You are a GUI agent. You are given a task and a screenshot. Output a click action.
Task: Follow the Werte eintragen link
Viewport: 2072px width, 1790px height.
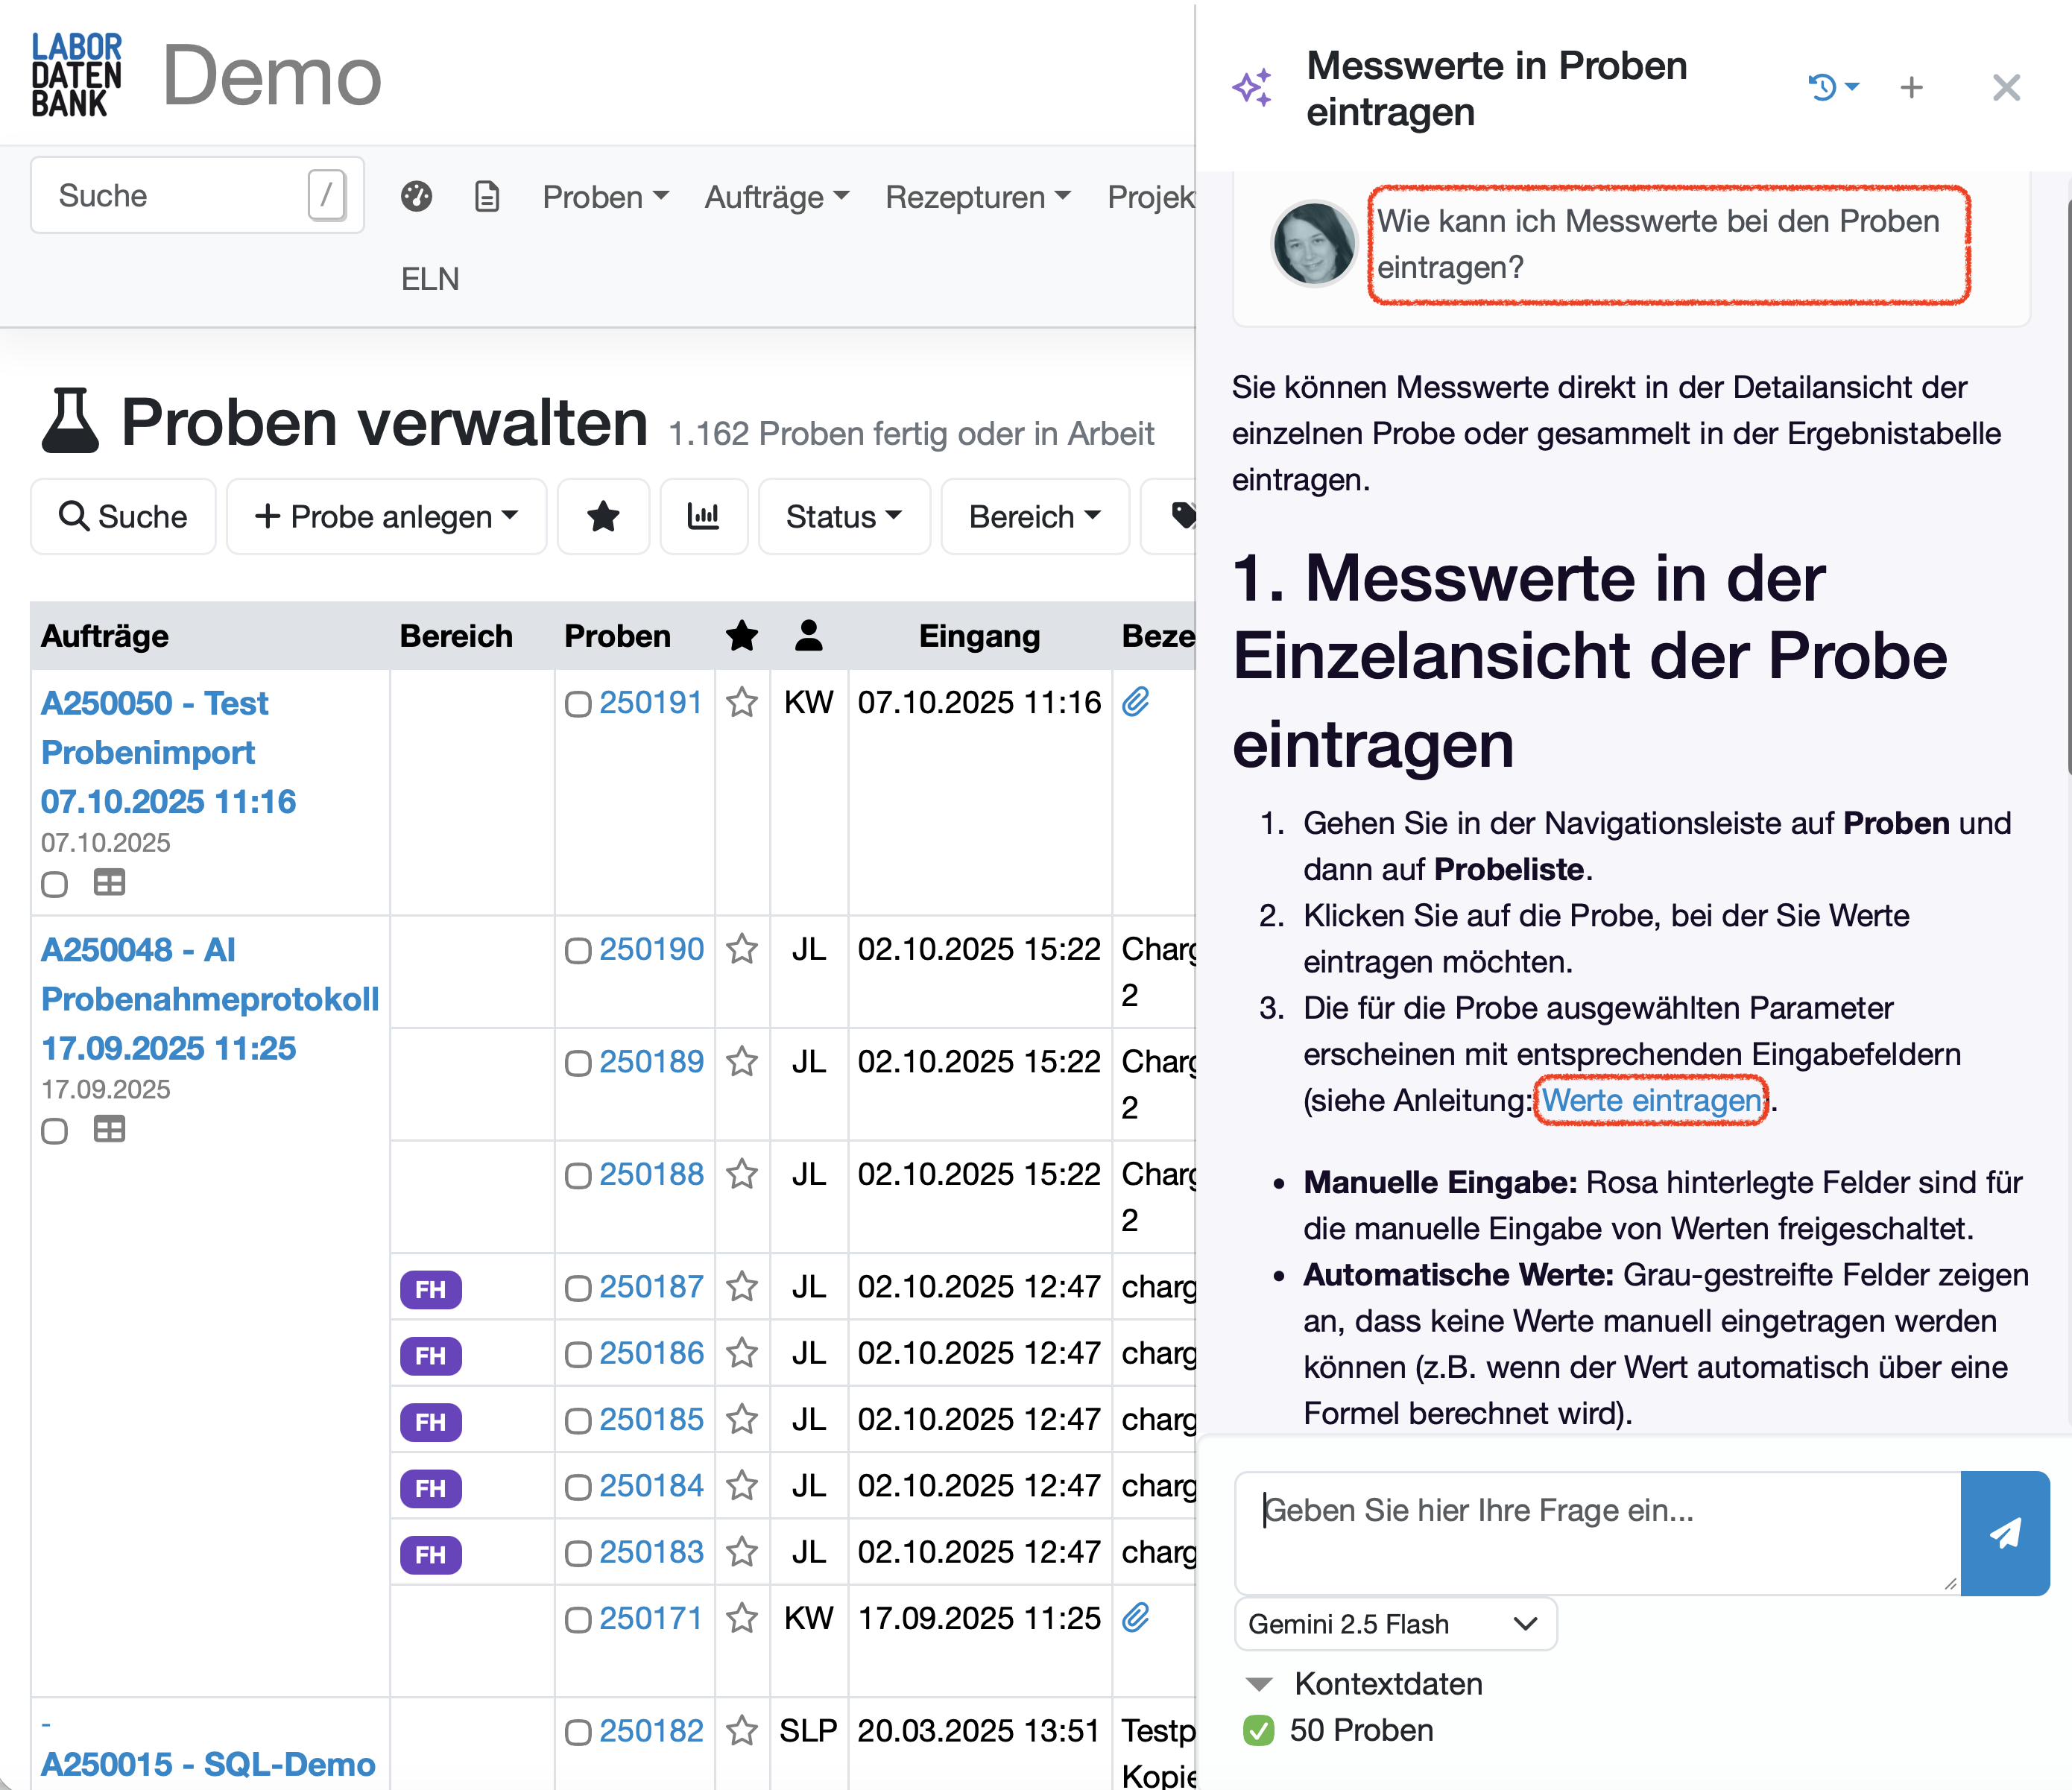tap(1650, 1100)
